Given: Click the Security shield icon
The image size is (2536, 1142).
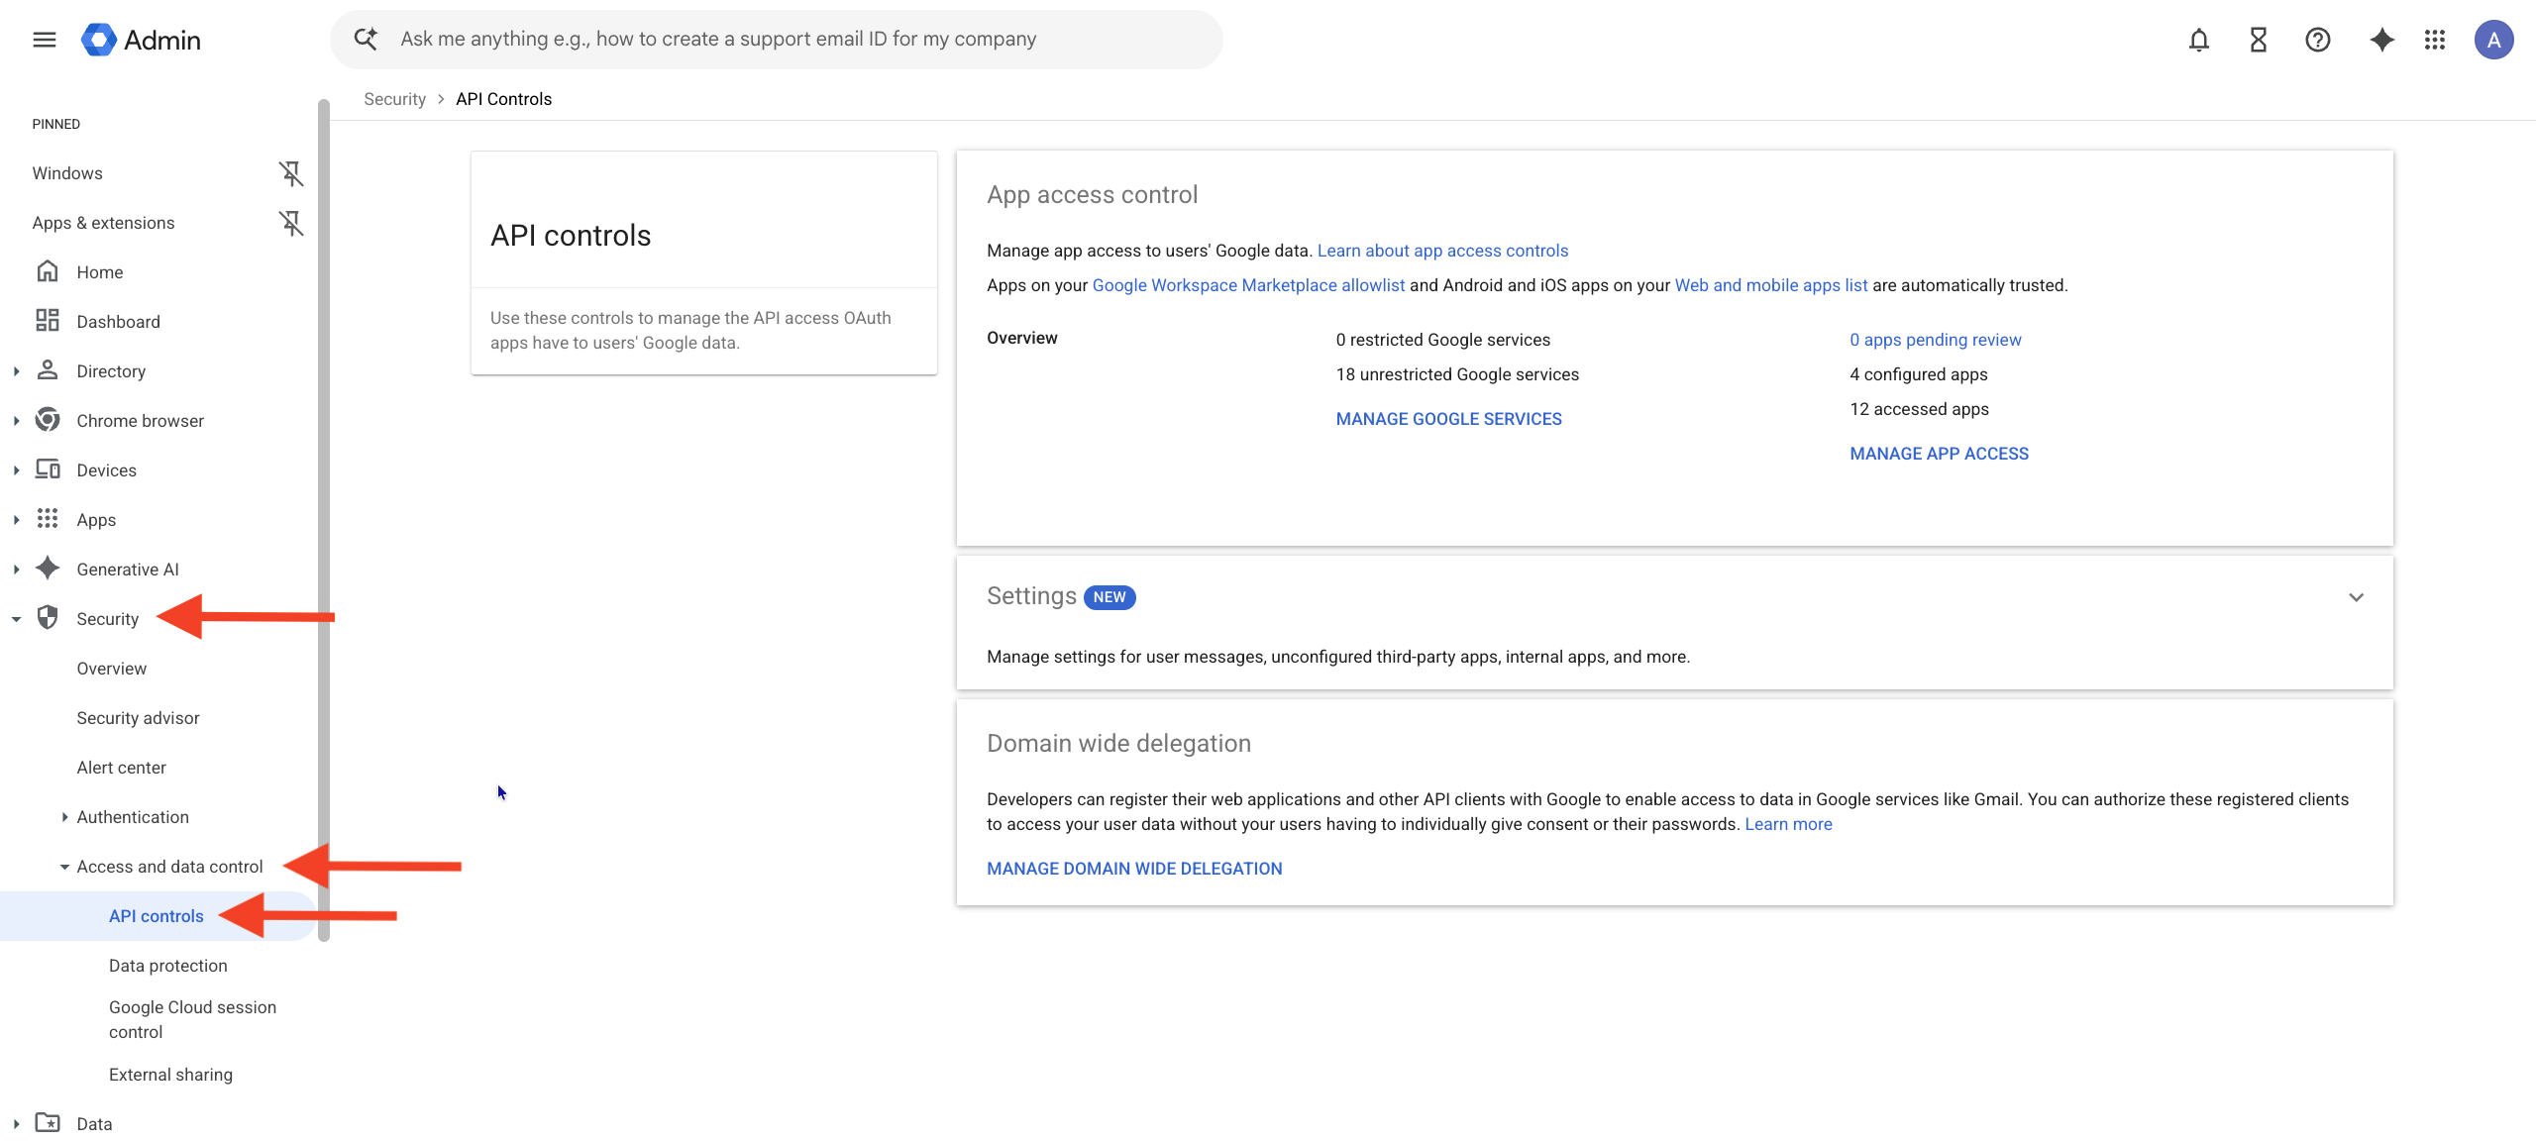Looking at the screenshot, I should pyautogui.click(x=48, y=618).
